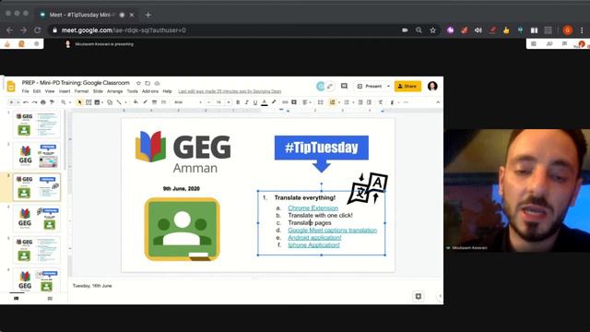Select the first slide thumbnail
Image resolution: width=590 pixels, height=332 pixels.
tap(37, 125)
